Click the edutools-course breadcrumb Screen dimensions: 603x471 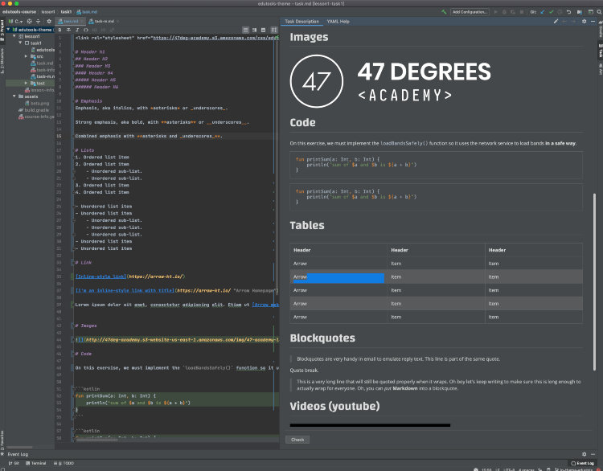pyautogui.click(x=18, y=12)
